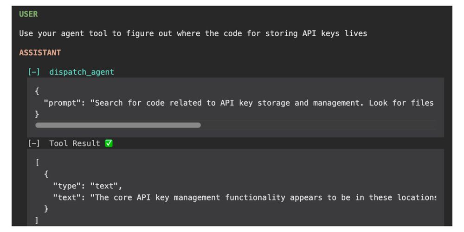The width and height of the screenshot is (464, 232).
Task: Collapse the Tool Result section with [-]
Action: tap(33, 143)
